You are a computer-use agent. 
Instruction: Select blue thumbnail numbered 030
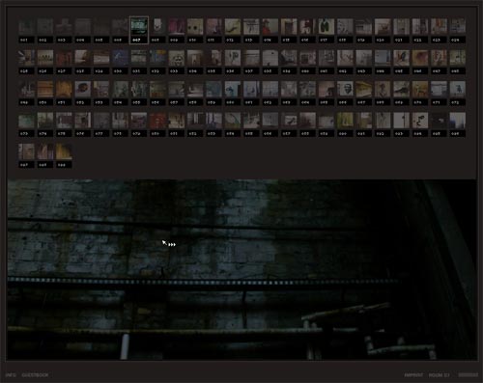point(120,58)
